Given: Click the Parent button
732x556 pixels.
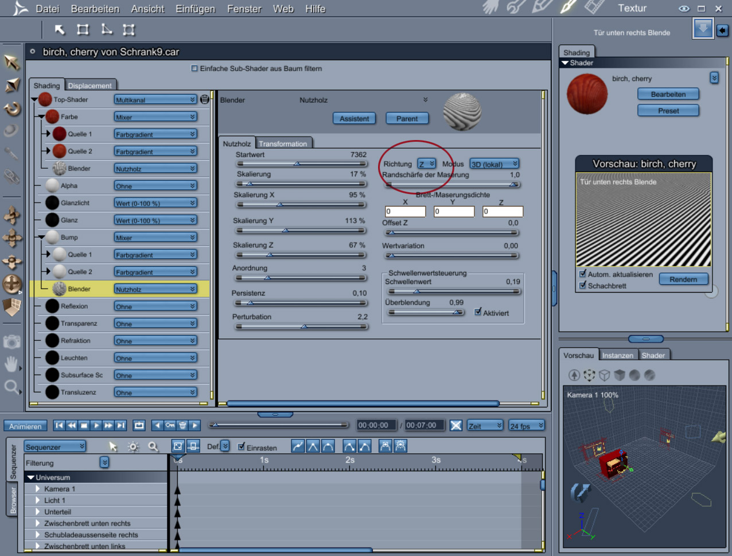Looking at the screenshot, I should [x=407, y=118].
